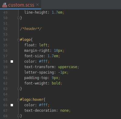The width and height of the screenshot is (121, 119).
Task: Collapse the #logo{ block fold marker
Action: (18, 40)
